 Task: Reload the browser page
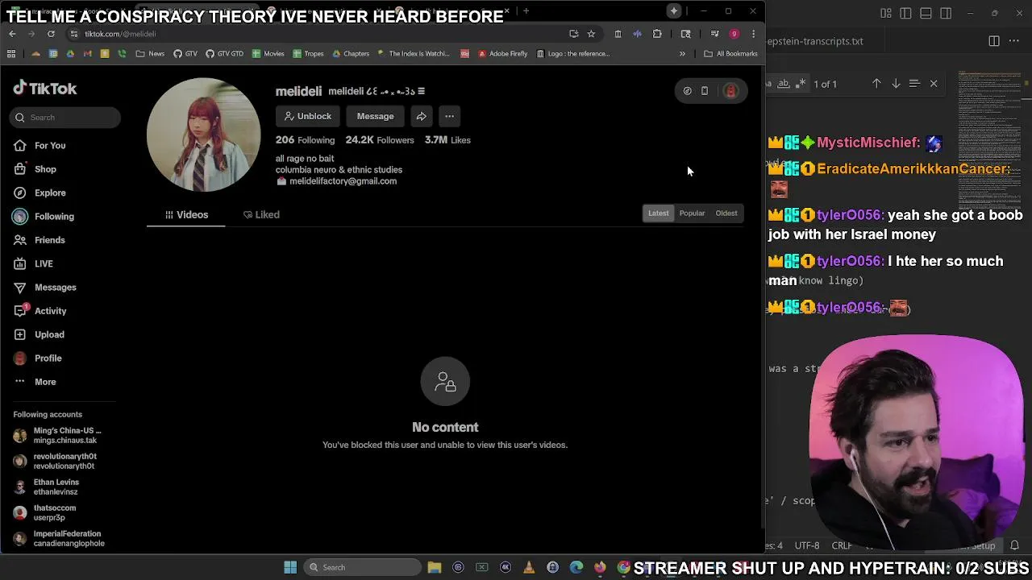(x=51, y=34)
